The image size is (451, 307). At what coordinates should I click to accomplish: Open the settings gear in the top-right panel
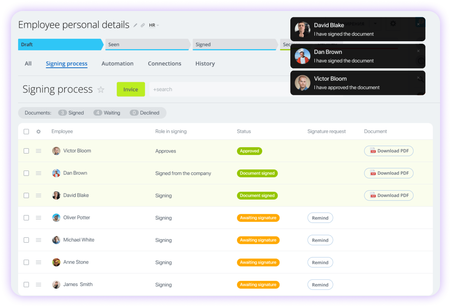[393, 23]
